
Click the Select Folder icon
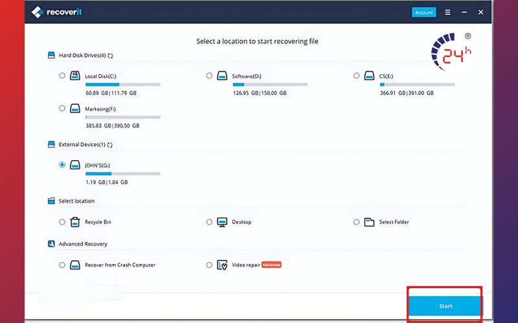[x=369, y=222]
